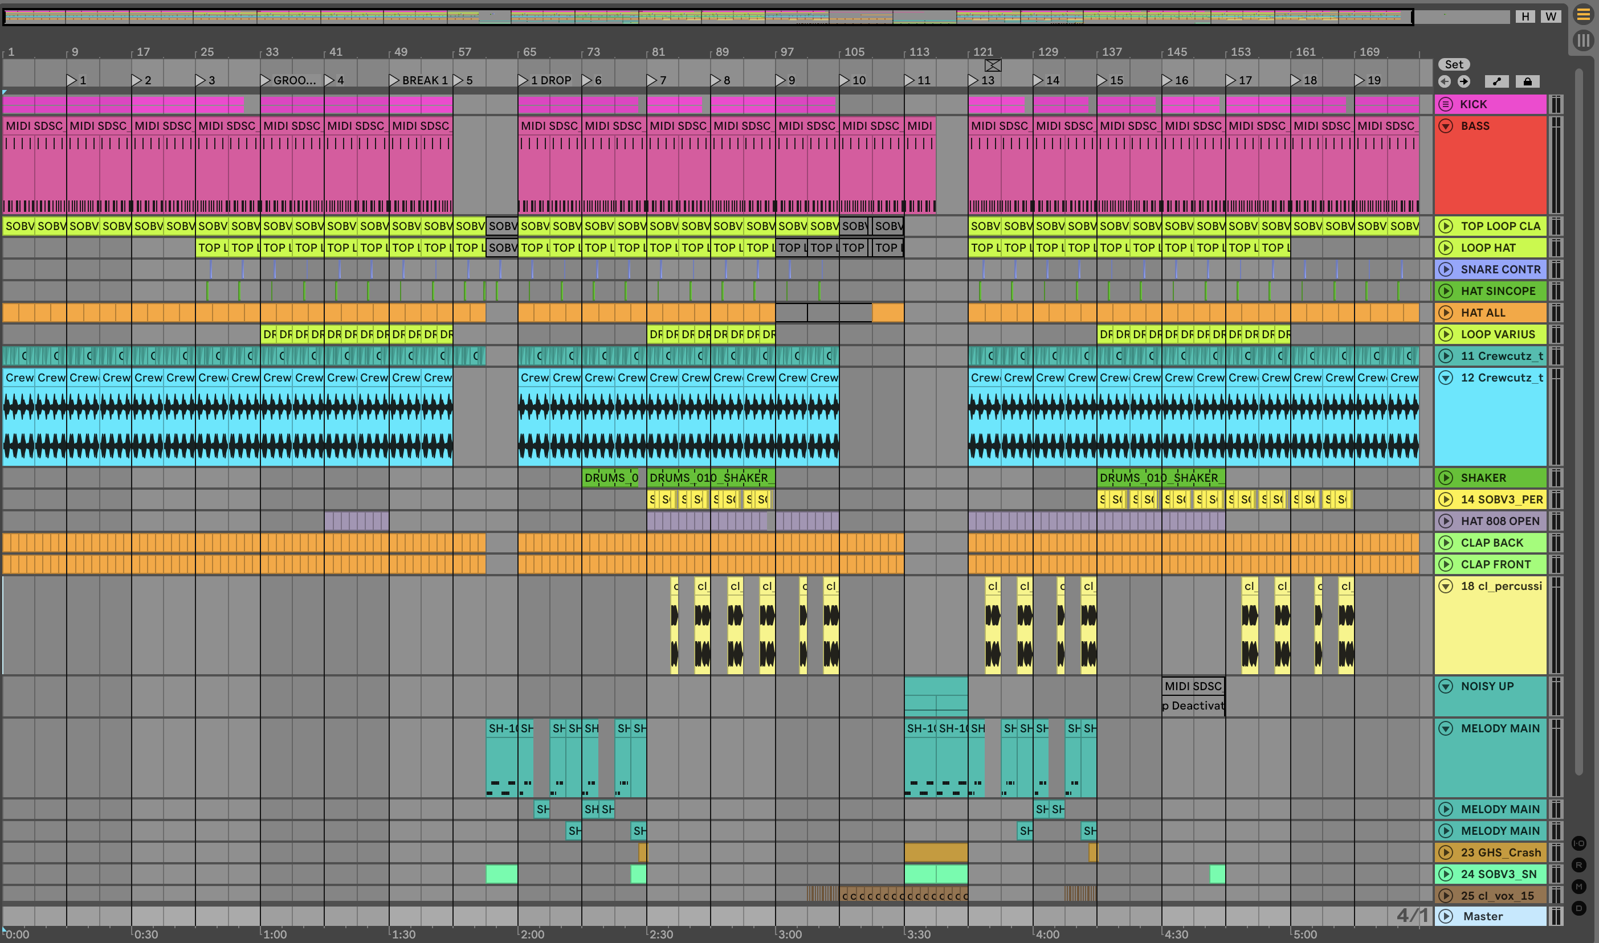Screen dimensions: 1599x943
Task: Toggle In/Out section with I-O button
Action: pos(1578,844)
